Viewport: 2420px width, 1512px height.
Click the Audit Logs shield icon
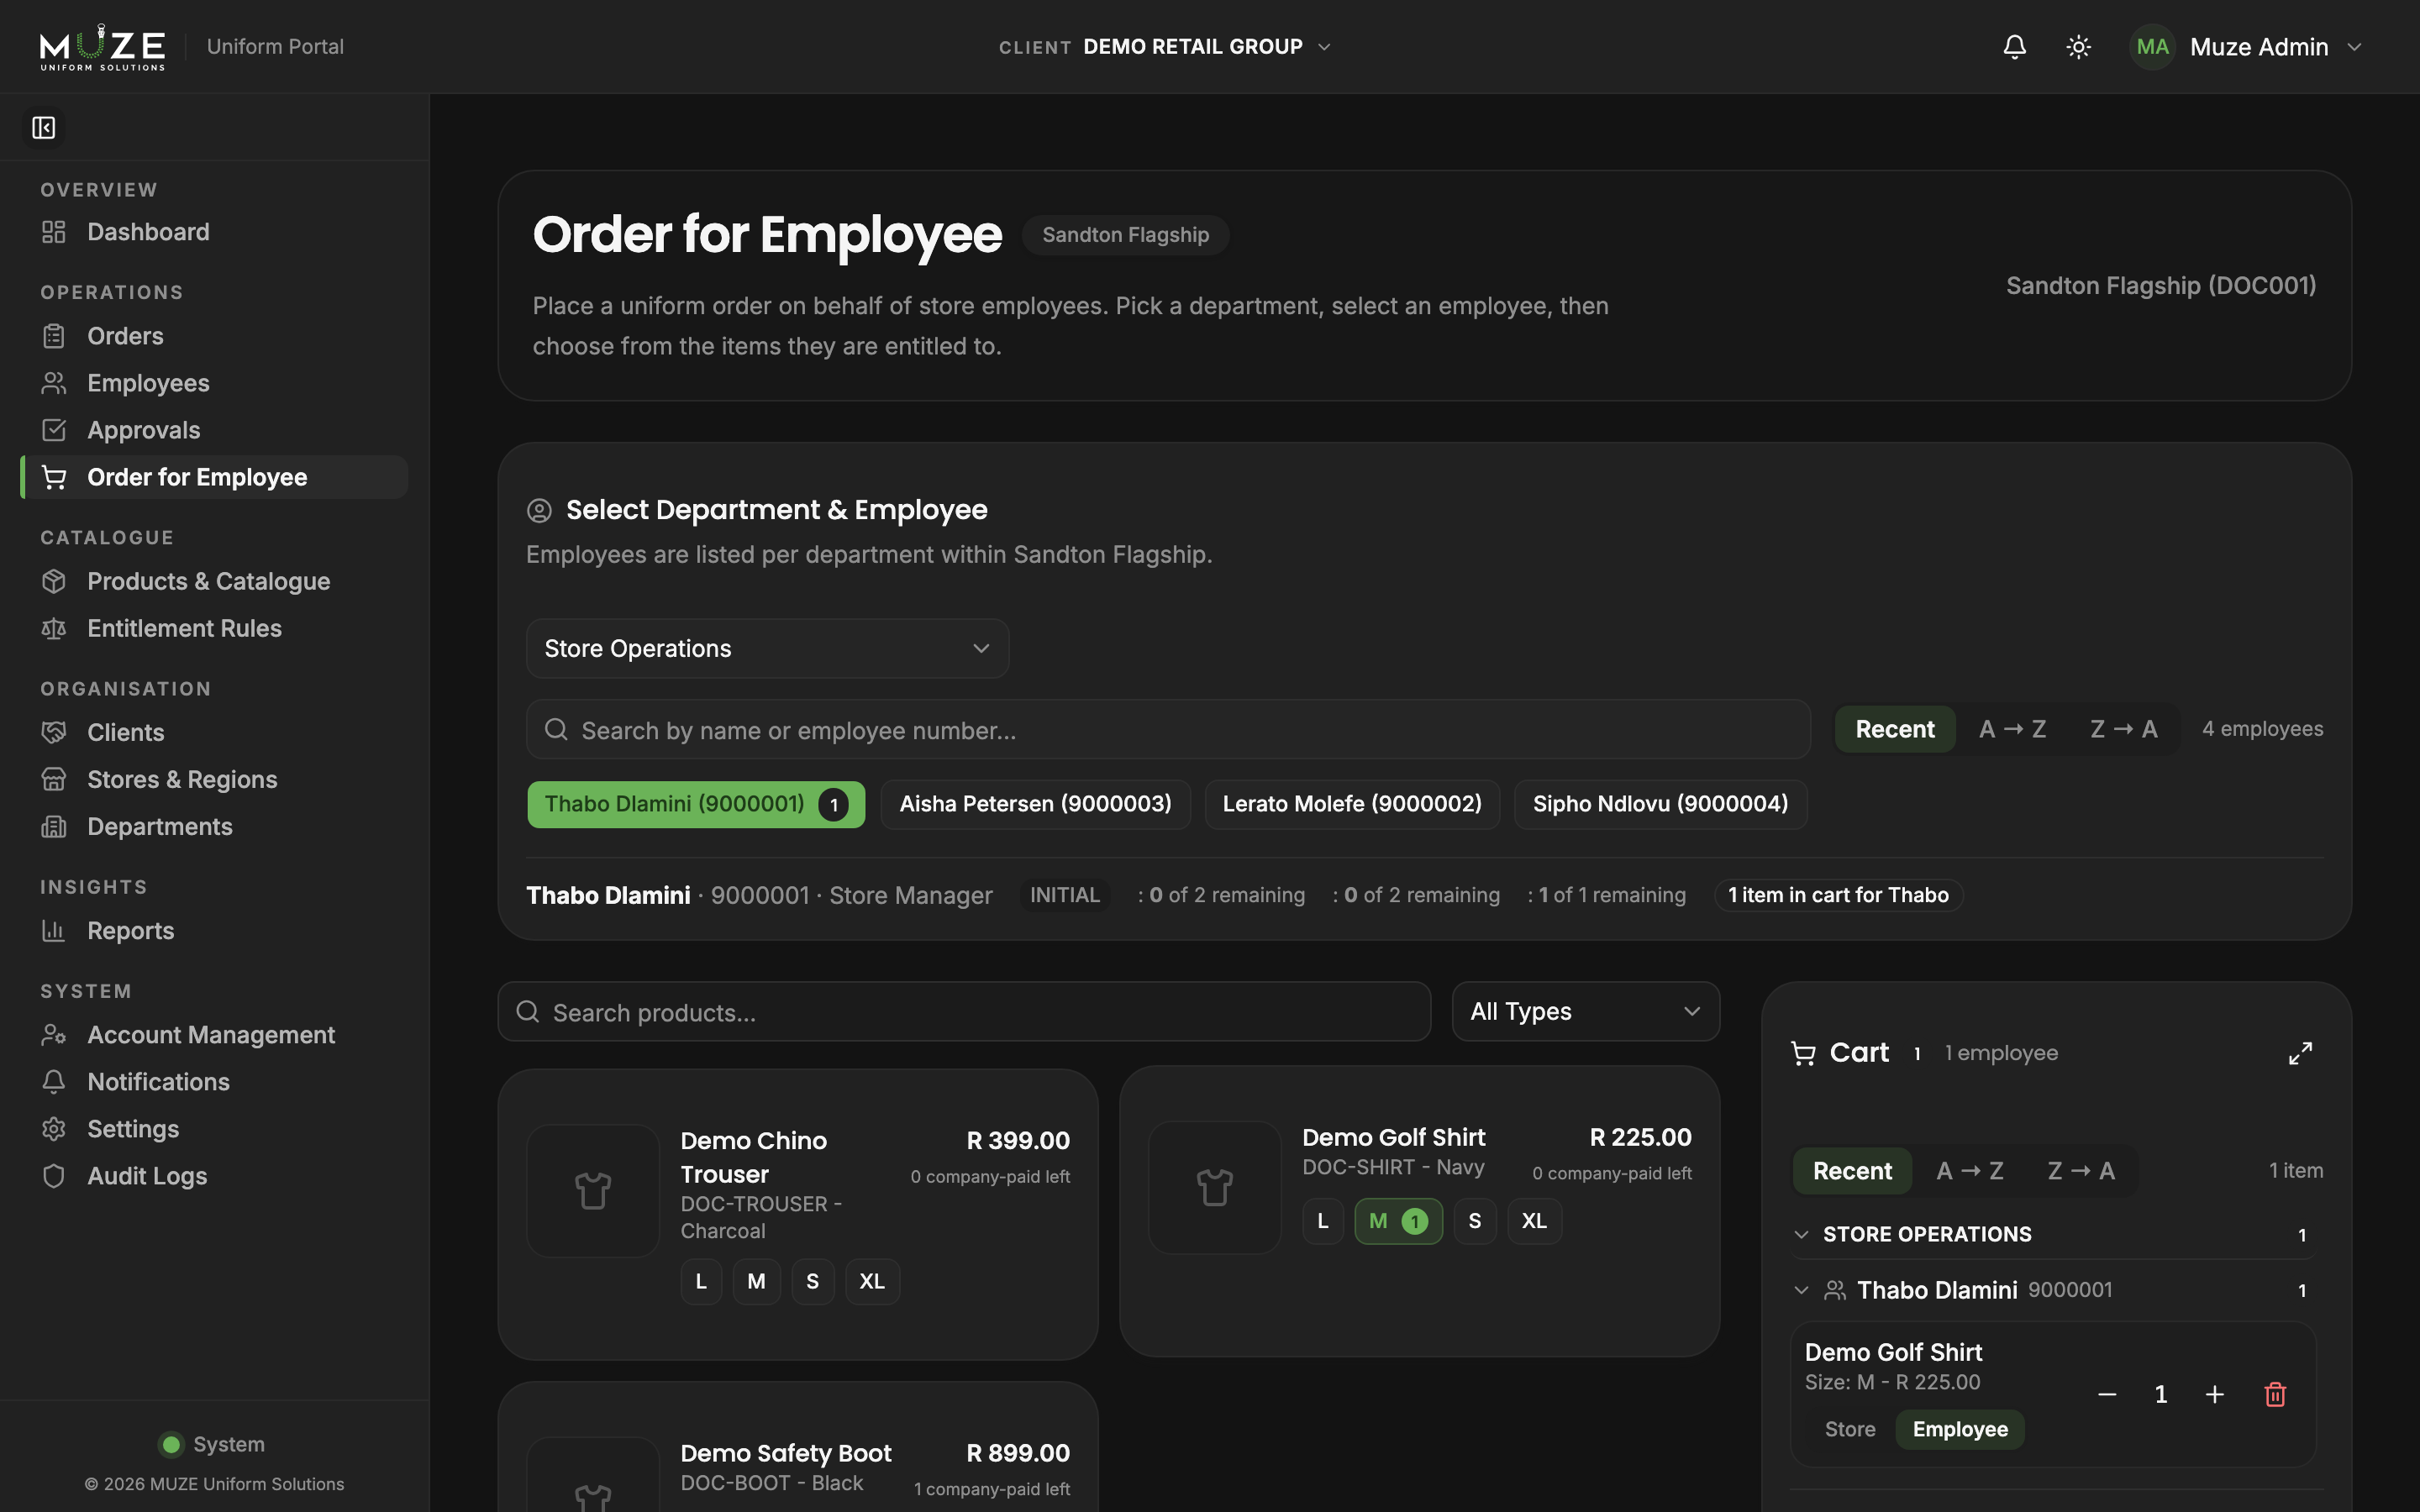point(54,1175)
